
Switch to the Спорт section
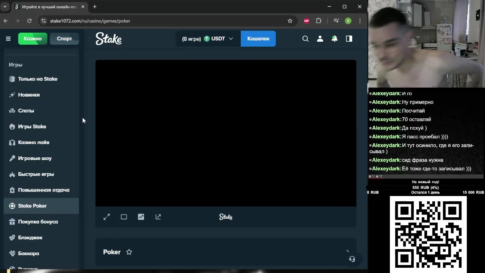tap(64, 39)
